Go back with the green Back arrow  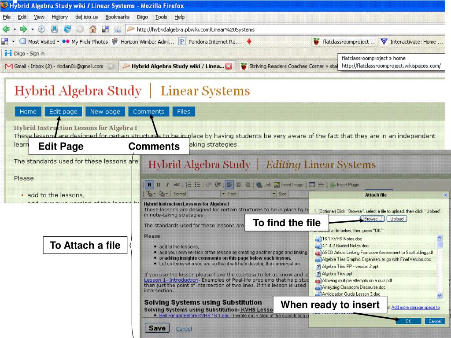[6, 29]
